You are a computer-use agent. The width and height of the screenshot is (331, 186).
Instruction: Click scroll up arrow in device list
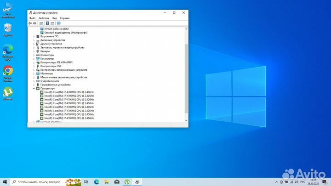tap(186, 29)
